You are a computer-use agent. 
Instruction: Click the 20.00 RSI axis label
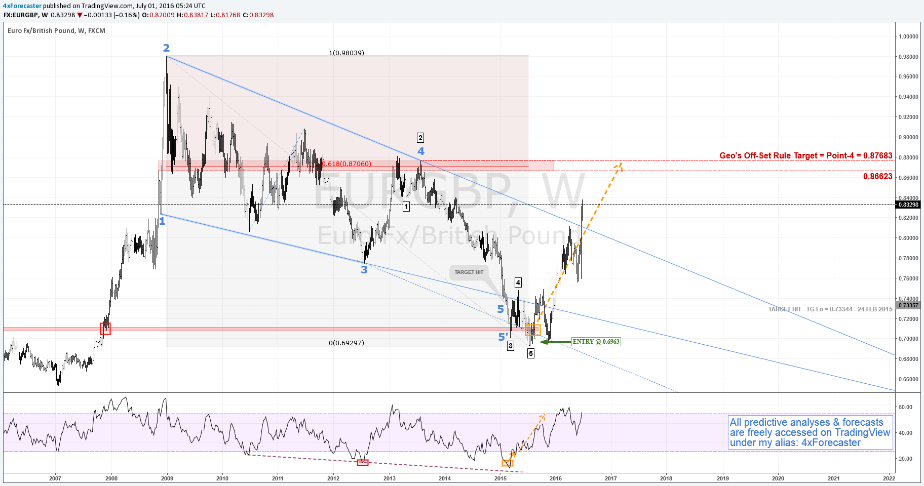point(905,459)
